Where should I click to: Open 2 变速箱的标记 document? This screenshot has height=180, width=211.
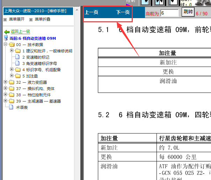coord(36,57)
